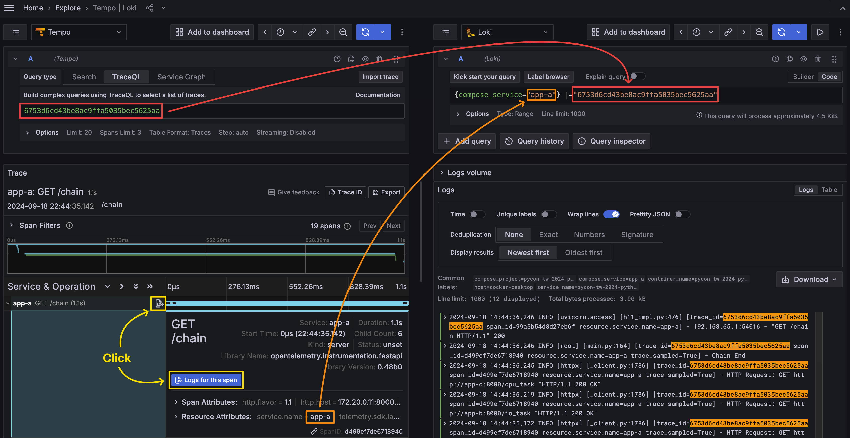This screenshot has width=850, height=438.
Task: Click the share icon next to Tempo | Loki
Action: (149, 8)
